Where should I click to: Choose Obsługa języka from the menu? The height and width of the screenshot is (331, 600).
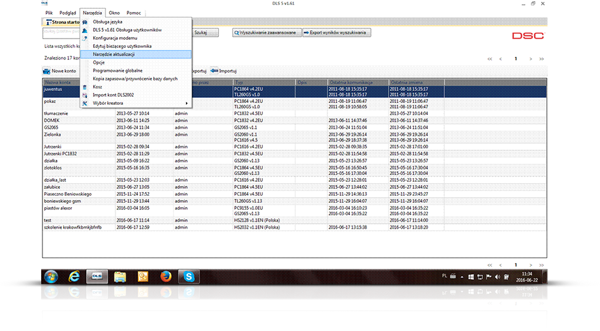pyautogui.click(x=136, y=21)
